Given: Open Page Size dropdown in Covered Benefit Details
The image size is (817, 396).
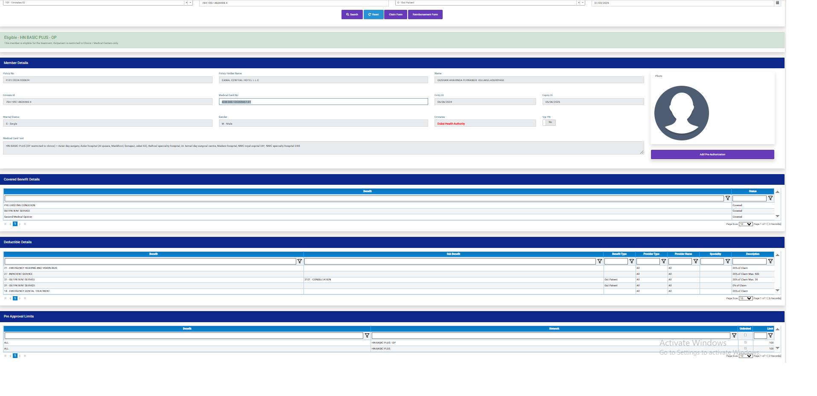Looking at the screenshot, I should click(746, 224).
